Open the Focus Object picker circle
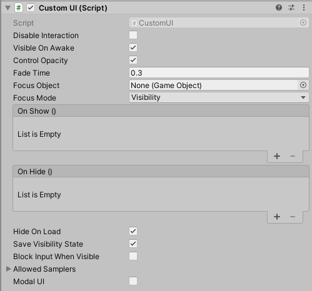Image resolution: width=312 pixels, height=291 pixels. pos(303,85)
